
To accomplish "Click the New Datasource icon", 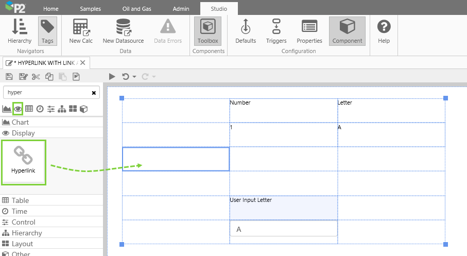I will [123, 31].
